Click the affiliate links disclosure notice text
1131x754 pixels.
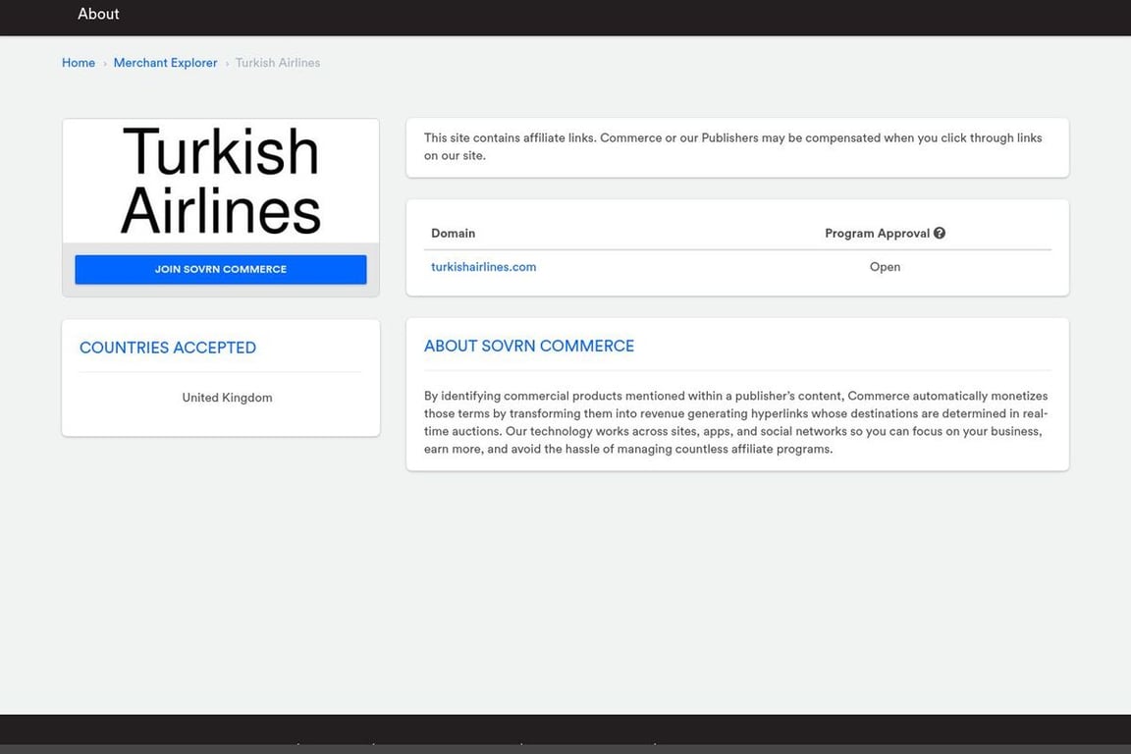732,146
